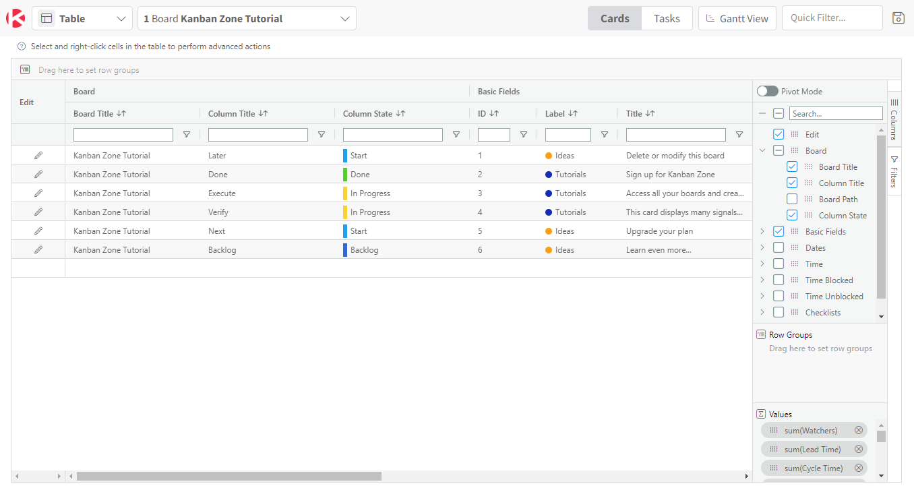Click the columns list scroll down arrow
Screen dimensions: 914x488
[x=881, y=316]
